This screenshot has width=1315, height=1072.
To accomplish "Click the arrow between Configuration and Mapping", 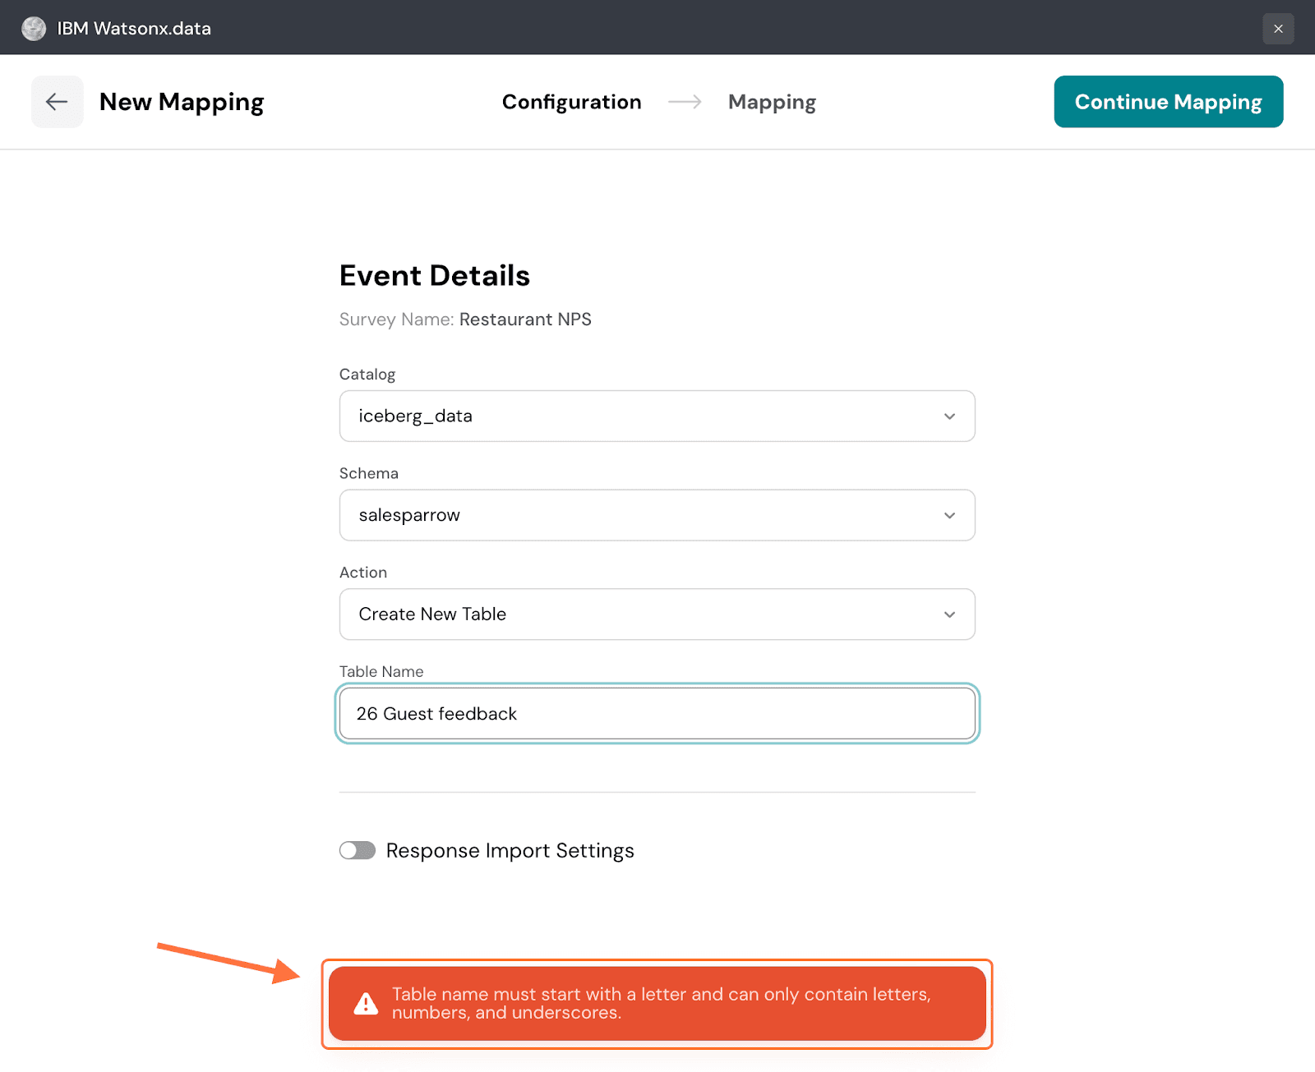I will point(685,102).
